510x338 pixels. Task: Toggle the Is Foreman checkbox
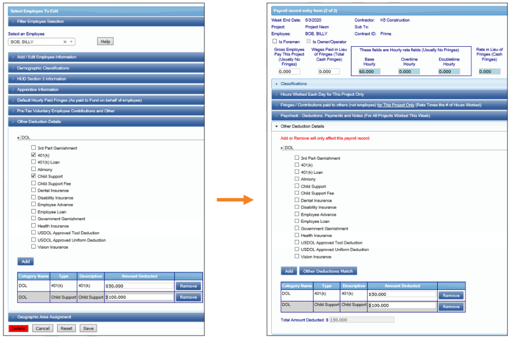(x=275, y=41)
